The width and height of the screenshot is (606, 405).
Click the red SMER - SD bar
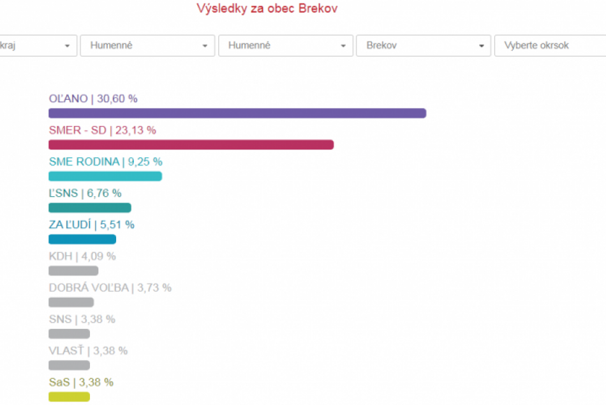click(x=191, y=145)
